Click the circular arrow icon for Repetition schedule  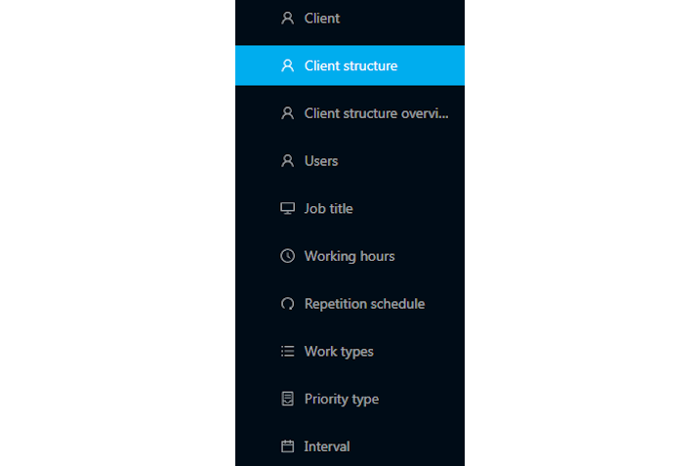[x=287, y=304]
